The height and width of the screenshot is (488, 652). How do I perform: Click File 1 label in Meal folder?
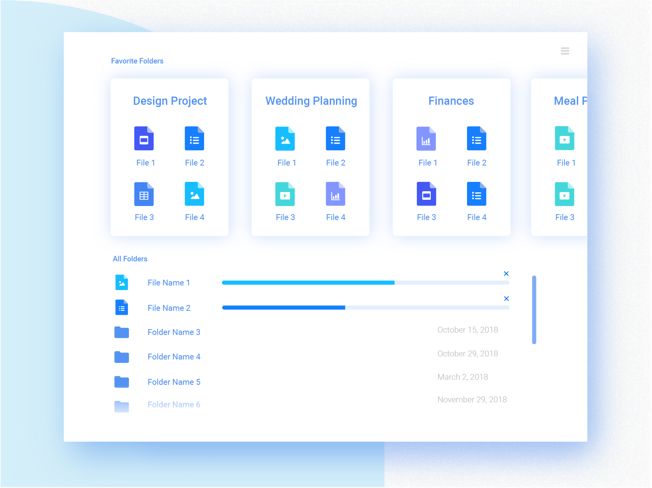[566, 163]
